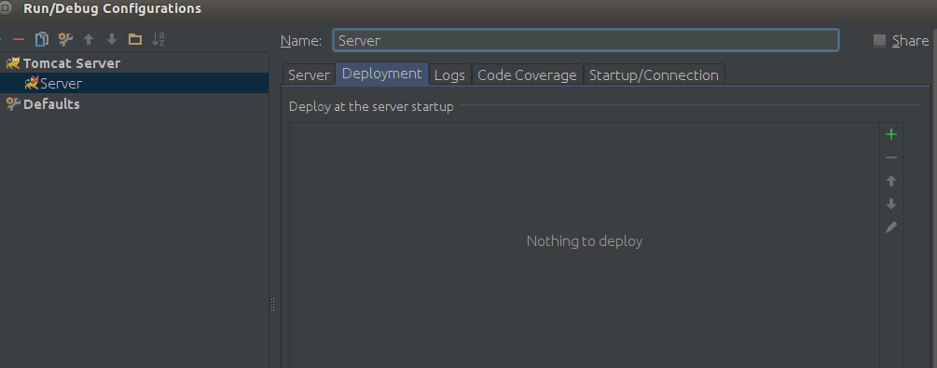The width and height of the screenshot is (937, 368).
Task: Select the Server configuration in the tree
Action: point(134,83)
